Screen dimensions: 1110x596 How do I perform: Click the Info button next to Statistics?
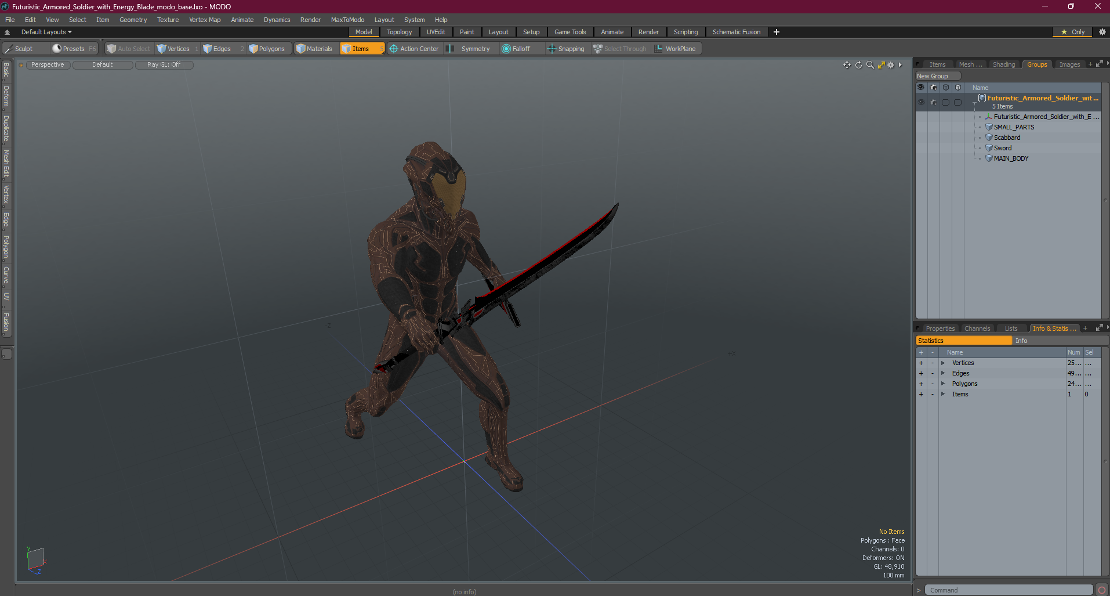1061,341
